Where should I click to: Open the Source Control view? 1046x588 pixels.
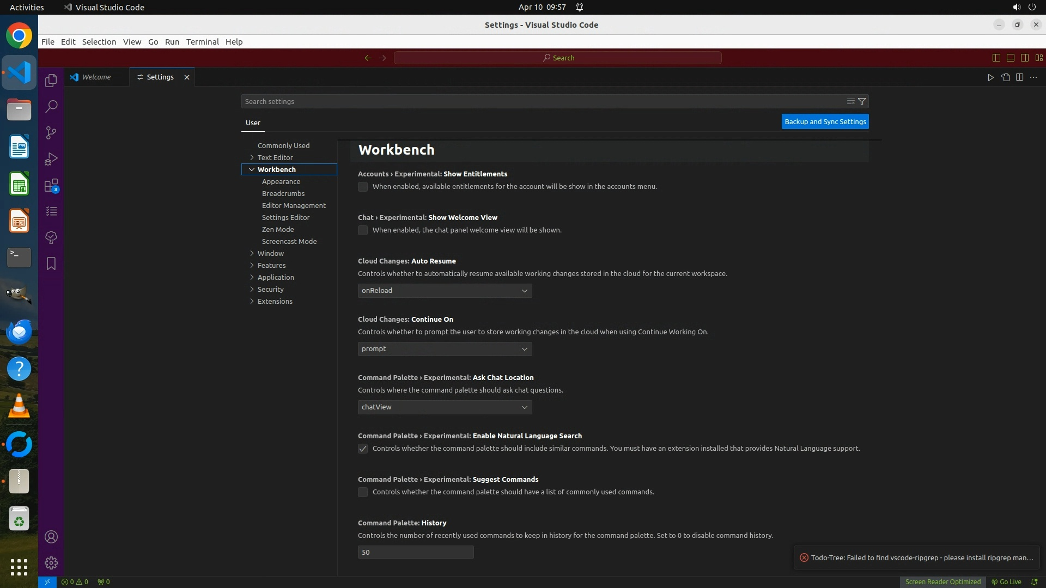click(x=51, y=133)
